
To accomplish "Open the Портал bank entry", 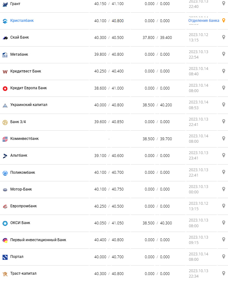I will (17, 257).
